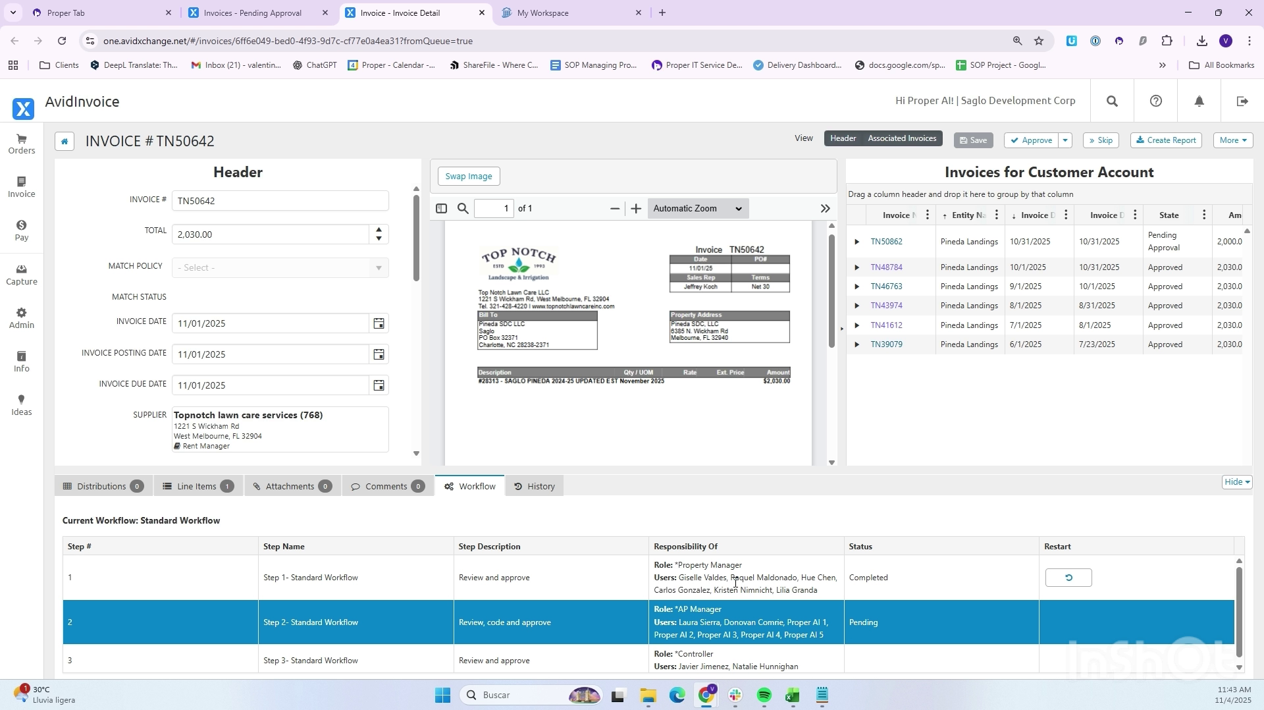The image size is (1264, 710).
Task: Open notifications bell icon
Action: [1199, 101]
